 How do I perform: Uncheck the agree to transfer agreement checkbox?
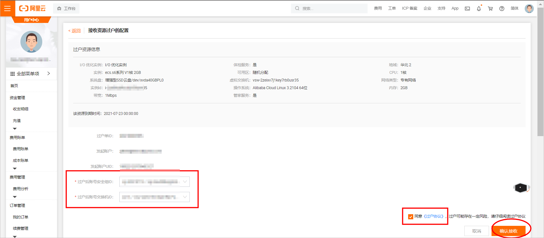coord(410,217)
